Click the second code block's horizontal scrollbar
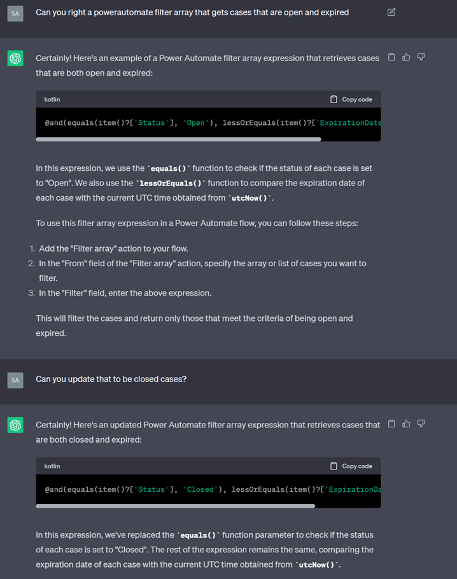Screen dimensions: 457x579 point(176,506)
